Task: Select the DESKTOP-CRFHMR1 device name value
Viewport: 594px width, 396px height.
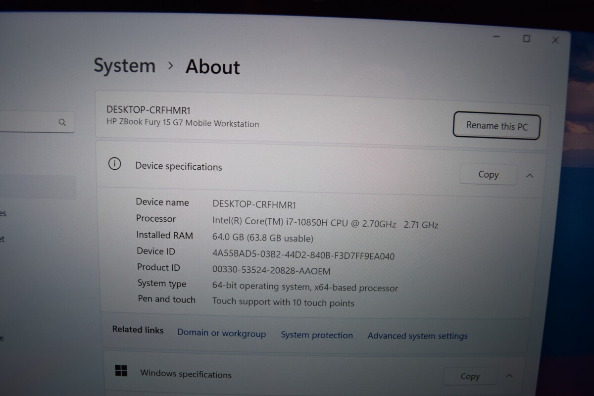Action: click(x=254, y=204)
